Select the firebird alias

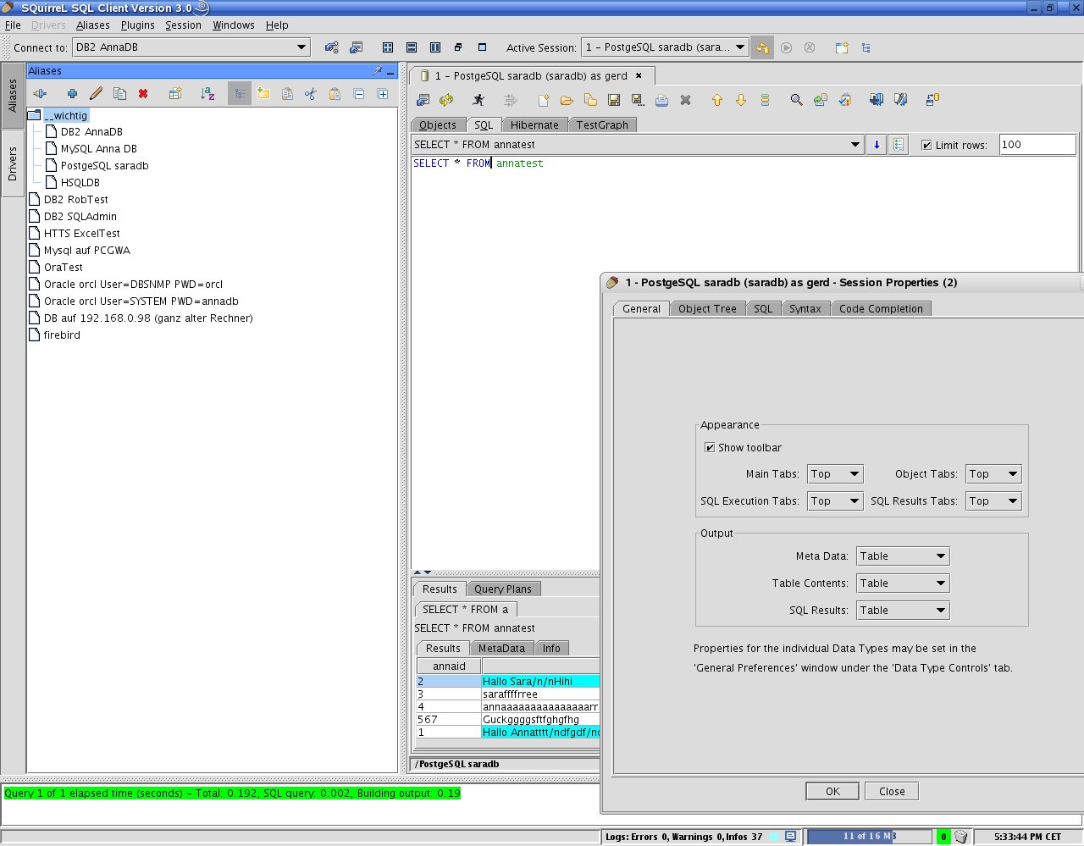point(62,335)
